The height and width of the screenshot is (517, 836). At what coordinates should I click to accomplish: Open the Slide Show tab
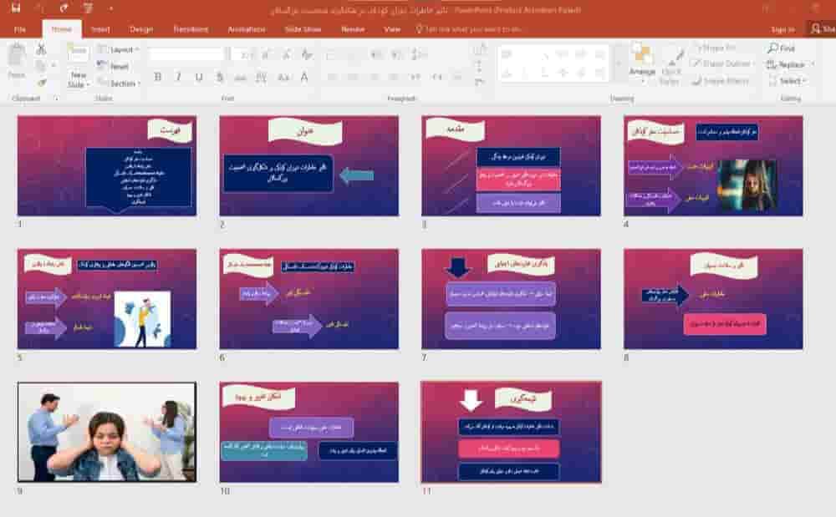click(303, 29)
